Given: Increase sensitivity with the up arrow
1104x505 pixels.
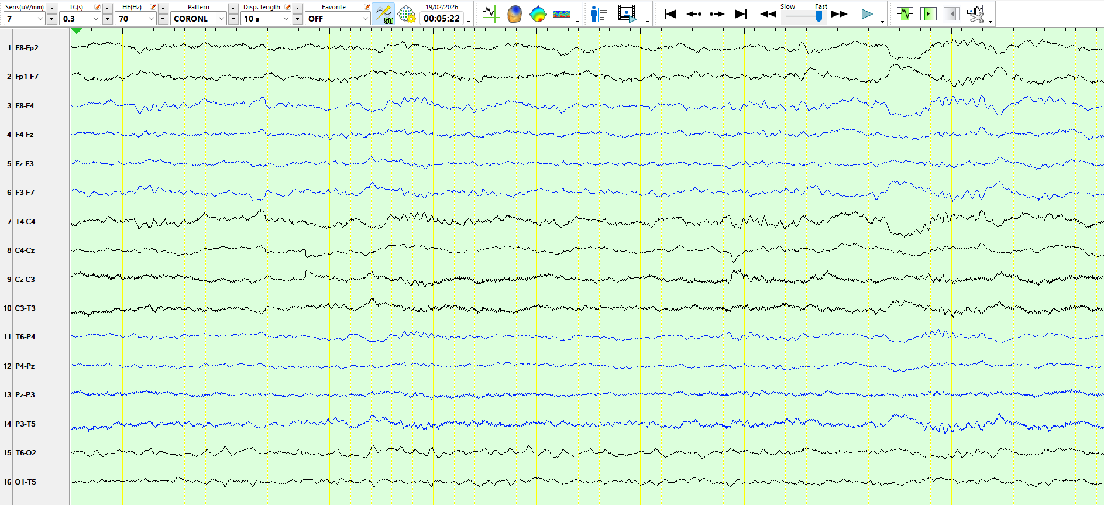Looking at the screenshot, I should click(52, 8).
